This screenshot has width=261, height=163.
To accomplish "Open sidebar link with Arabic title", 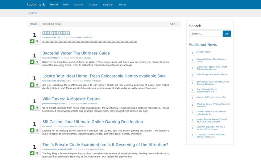I will [x=211, y=97].
